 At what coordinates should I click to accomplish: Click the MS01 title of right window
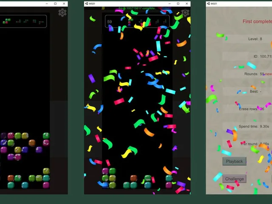214,4
